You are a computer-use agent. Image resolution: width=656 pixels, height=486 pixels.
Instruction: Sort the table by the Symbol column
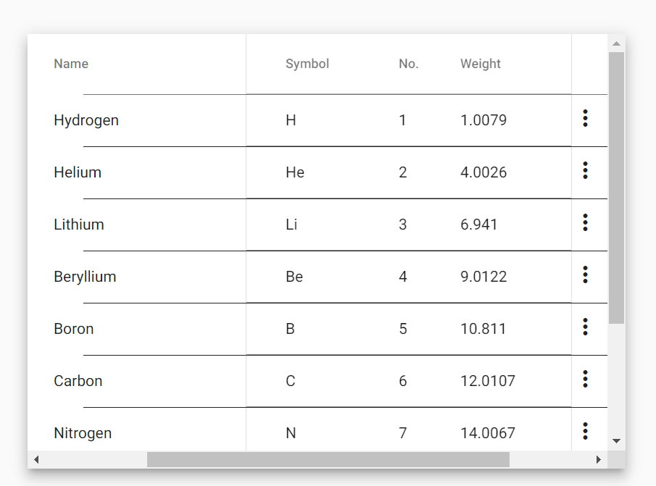point(307,64)
